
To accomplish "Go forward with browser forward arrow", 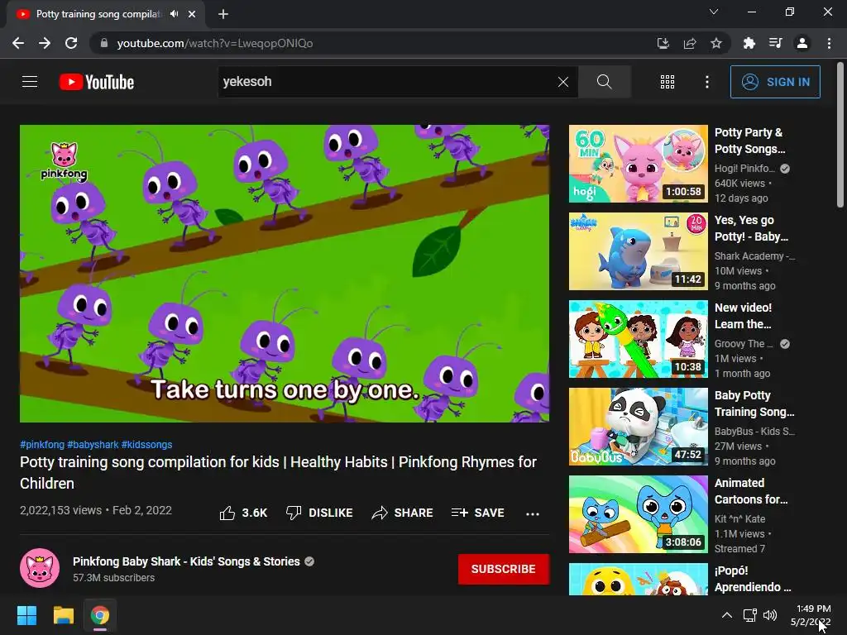I will tap(45, 43).
